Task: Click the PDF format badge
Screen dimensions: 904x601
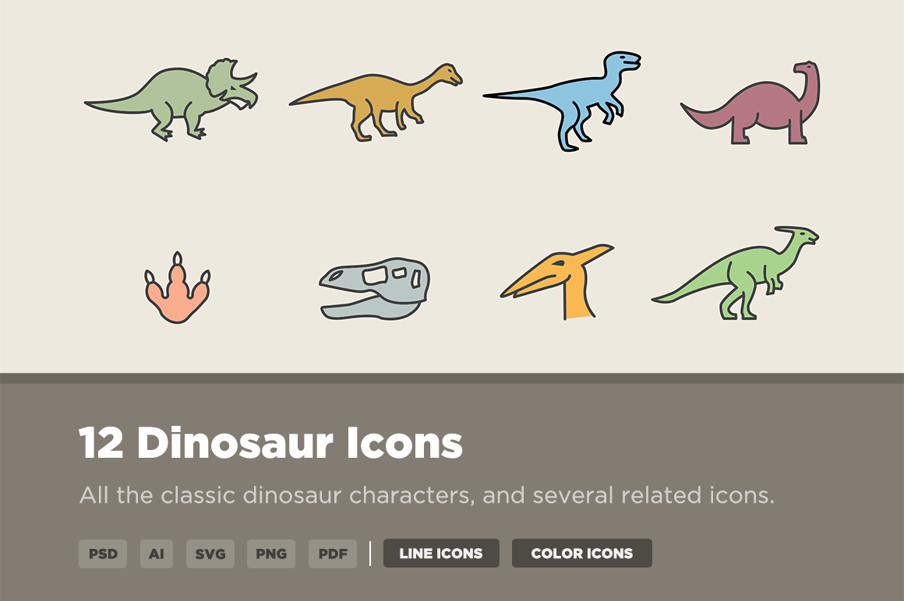Action: click(x=332, y=554)
